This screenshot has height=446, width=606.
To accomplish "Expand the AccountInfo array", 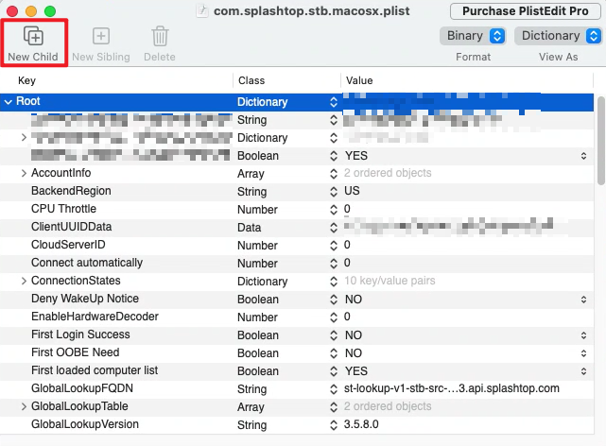I will click(24, 173).
